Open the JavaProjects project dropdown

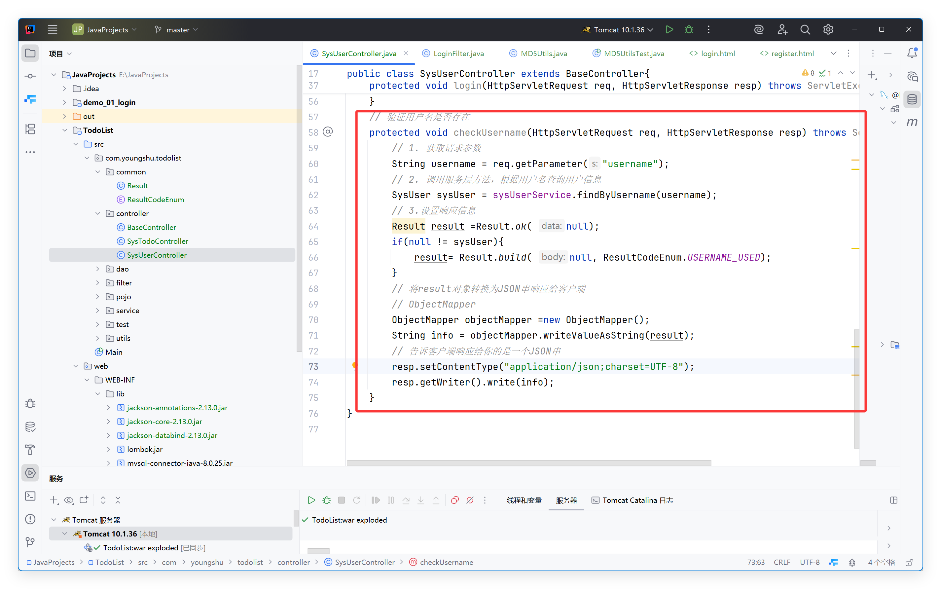point(104,30)
